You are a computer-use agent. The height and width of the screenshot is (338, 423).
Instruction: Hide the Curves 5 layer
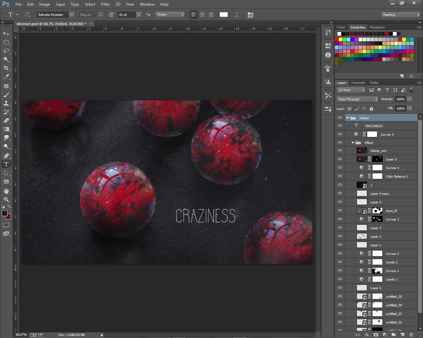point(340,134)
